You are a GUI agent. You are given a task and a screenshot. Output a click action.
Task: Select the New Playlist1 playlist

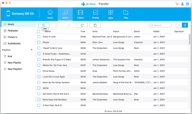pyautogui.click(x=15, y=69)
